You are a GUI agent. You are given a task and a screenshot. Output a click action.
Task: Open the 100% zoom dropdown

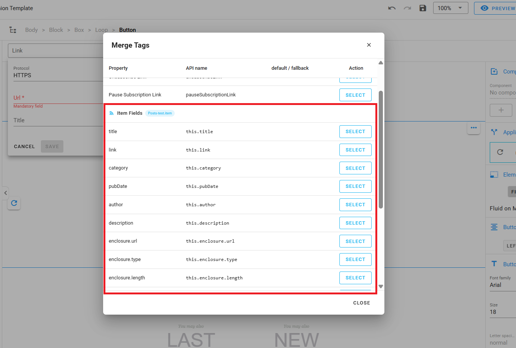(450, 8)
